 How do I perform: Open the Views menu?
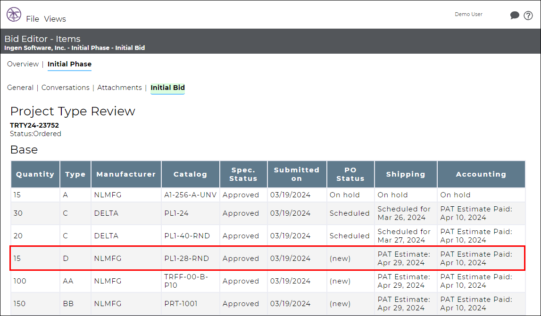[x=55, y=19]
